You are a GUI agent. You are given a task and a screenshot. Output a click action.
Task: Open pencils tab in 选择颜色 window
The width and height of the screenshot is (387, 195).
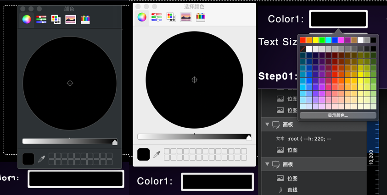pos(201,17)
